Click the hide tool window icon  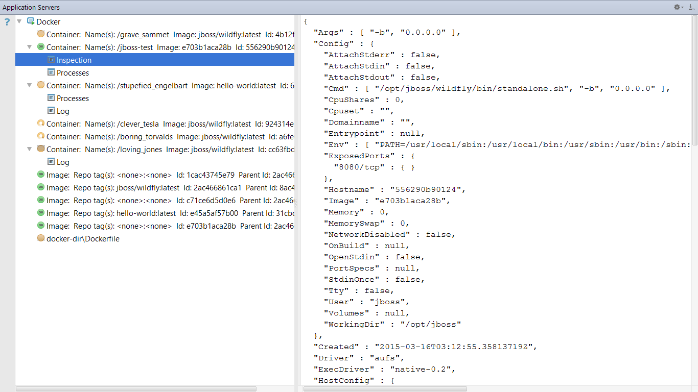691,7
